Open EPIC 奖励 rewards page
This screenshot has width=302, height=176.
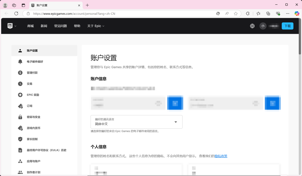coord(33,95)
